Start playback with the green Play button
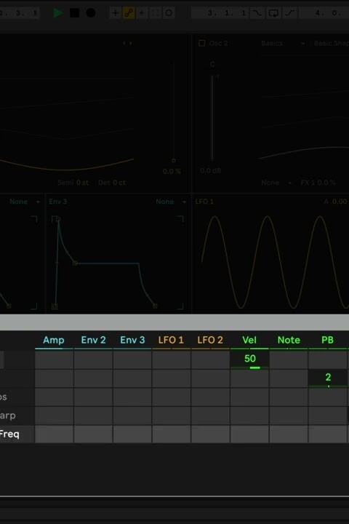The width and height of the screenshot is (349, 524). [x=58, y=13]
